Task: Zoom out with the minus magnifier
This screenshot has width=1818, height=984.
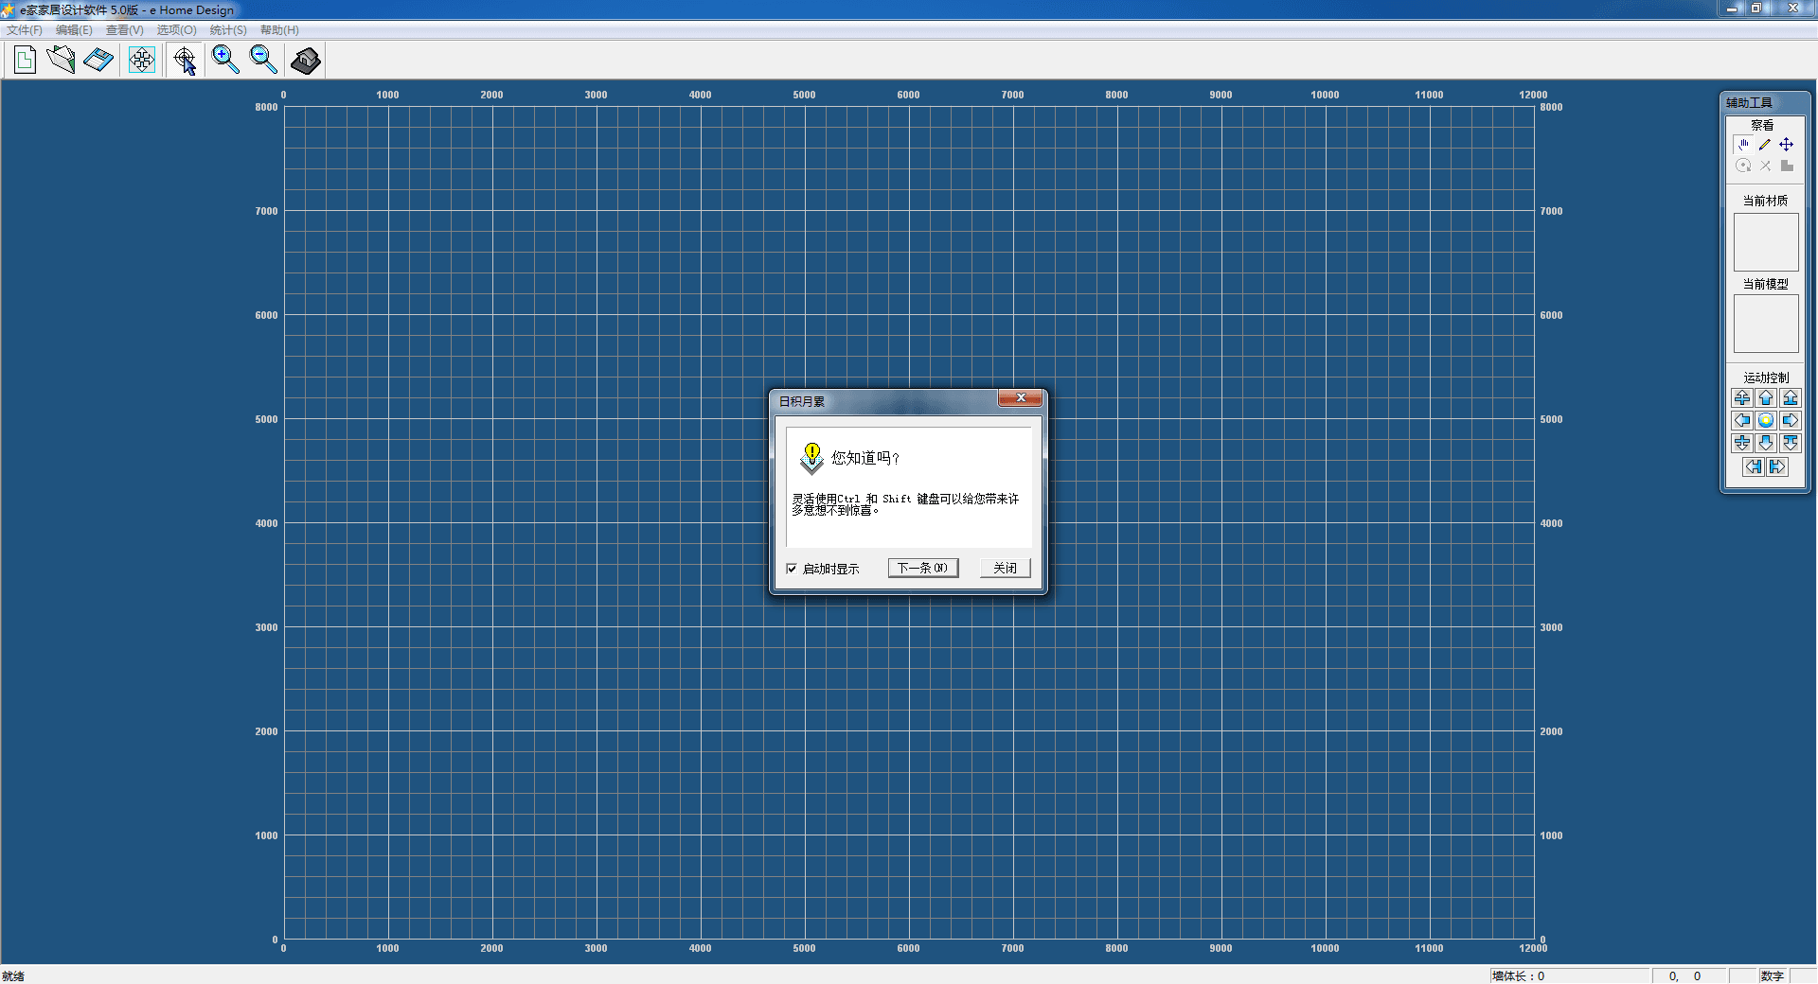Action: [263, 61]
